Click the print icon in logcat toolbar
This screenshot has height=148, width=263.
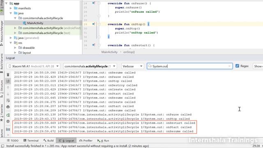pos(8,107)
